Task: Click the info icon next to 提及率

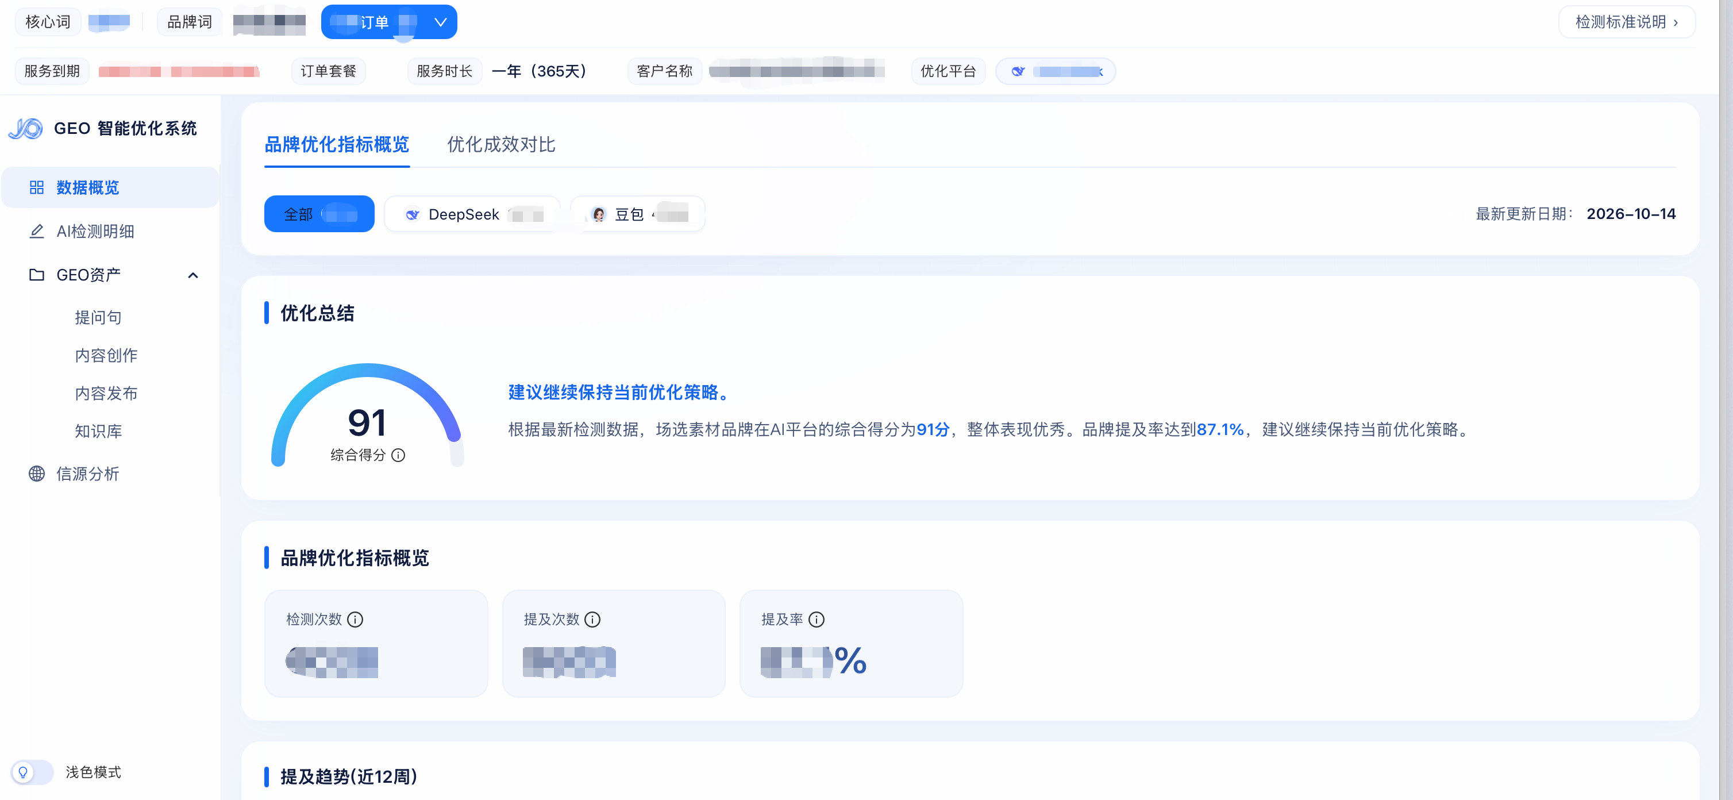Action: point(816,620)
